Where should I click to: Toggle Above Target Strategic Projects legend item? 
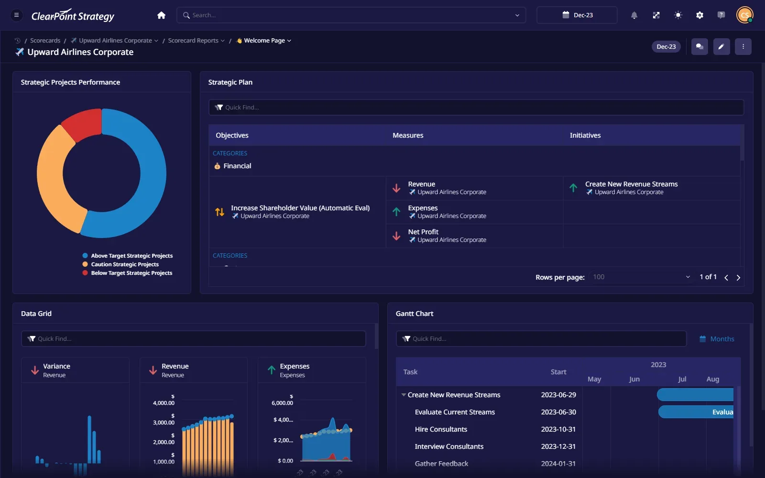pyautogui.click(x=128, y=256)
